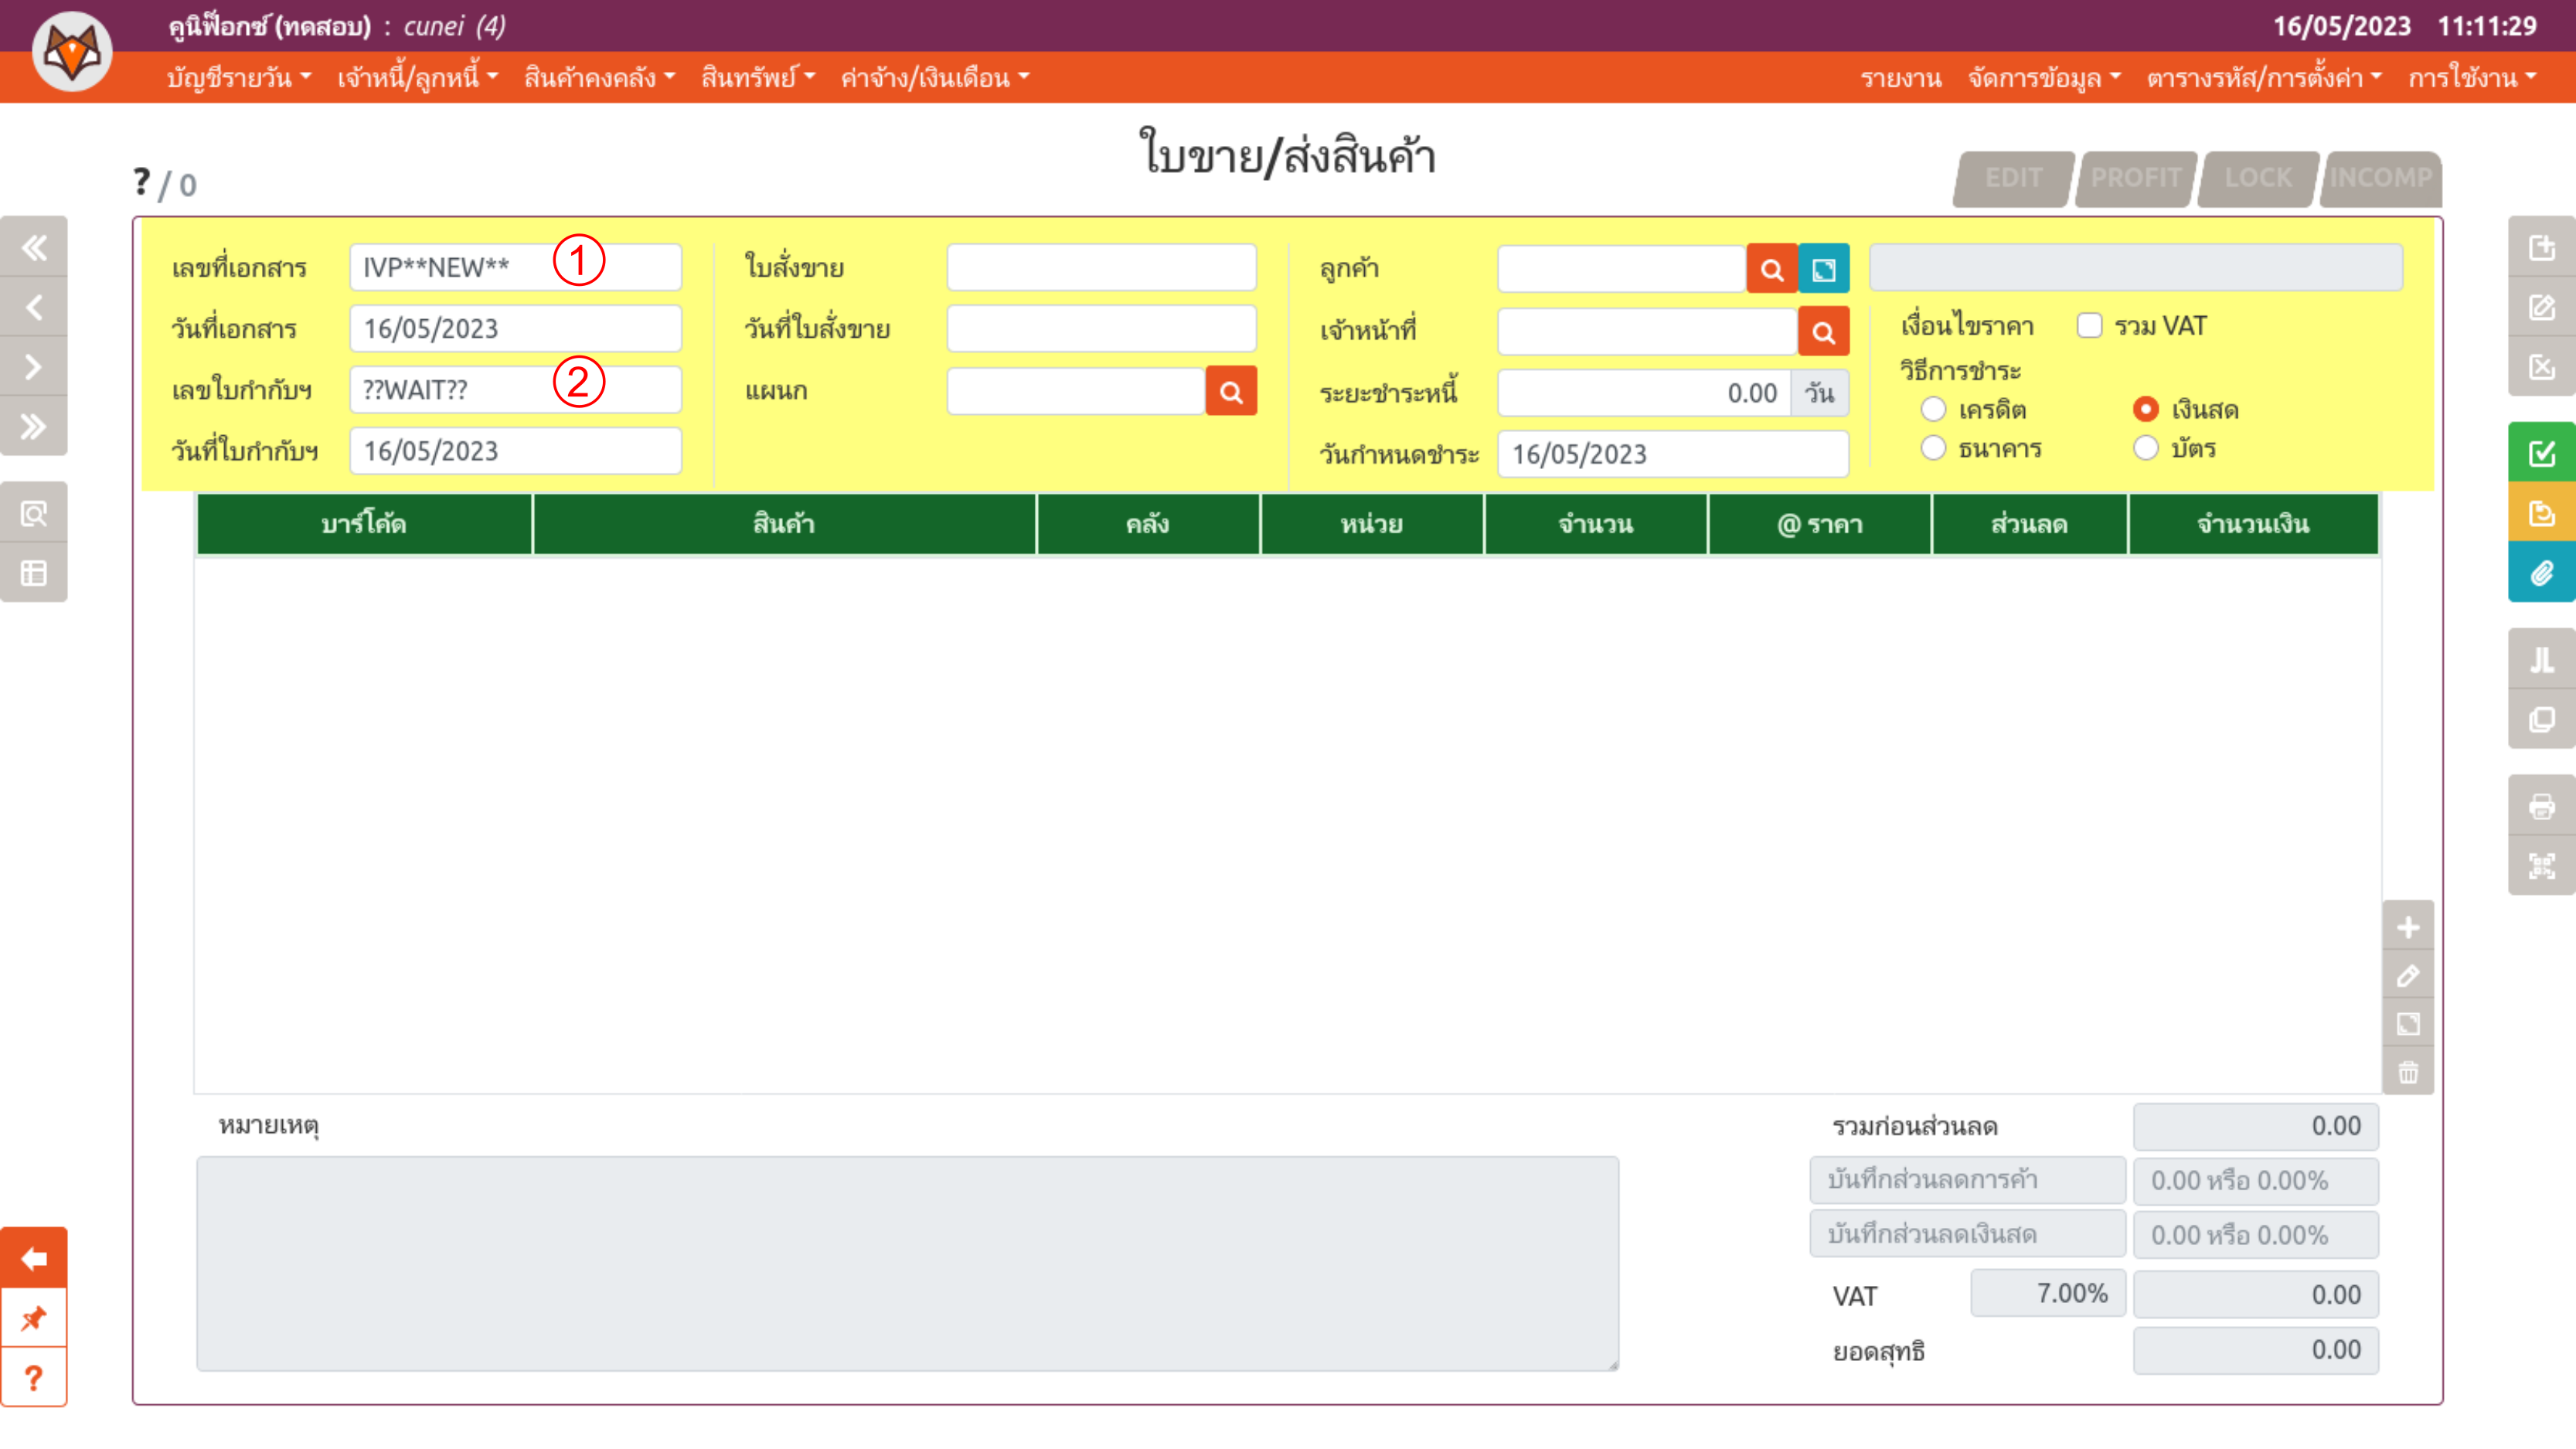Viewport: 2576px width, 1449px height.
Task: Enable the รวม VAT checkbox
Action: [2089, 326]
